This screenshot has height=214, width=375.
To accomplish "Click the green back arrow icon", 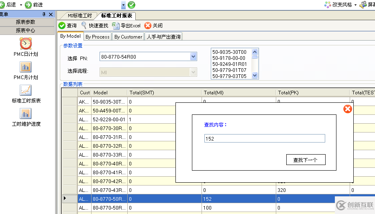I will point(2,4).
